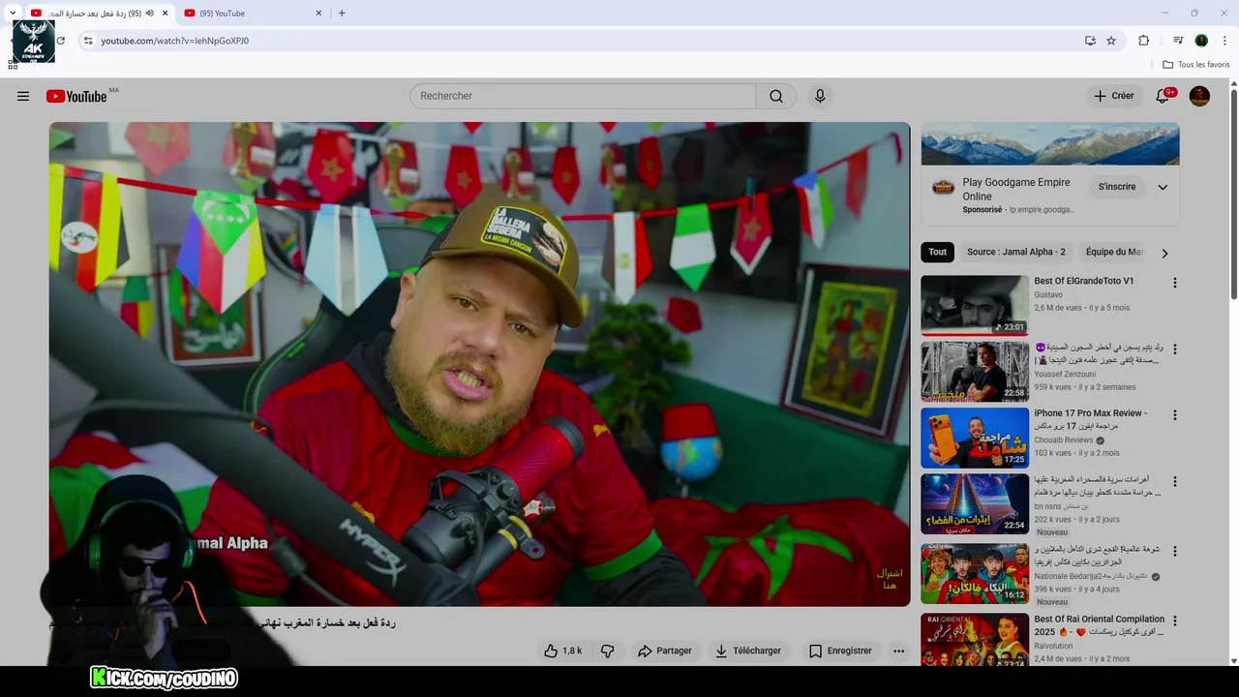Image resolution: width=1239 pixels, height=697 pixels.
Task: Select the 'Tout' filter chip
Action: tap(937, 252)
